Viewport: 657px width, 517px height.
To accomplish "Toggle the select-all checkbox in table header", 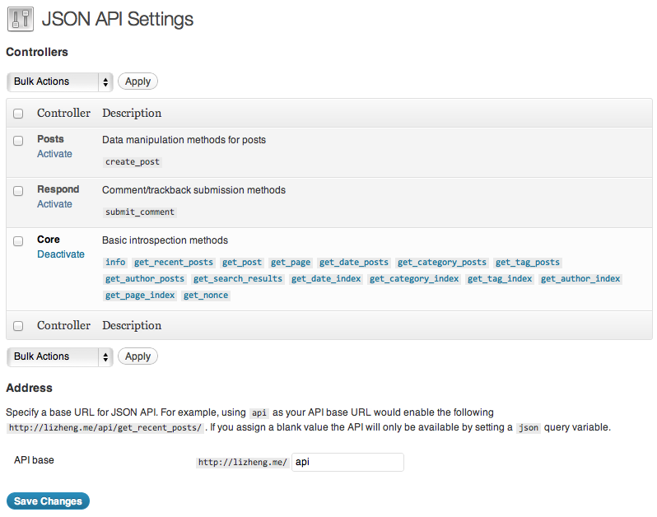I will 18,114.
